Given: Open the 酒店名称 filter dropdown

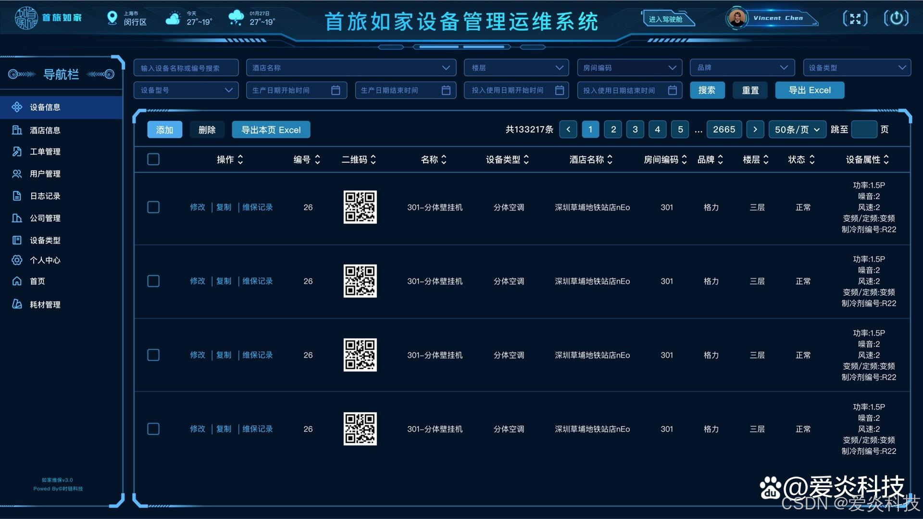Looking at the screenshot, I should coord(351,68).
